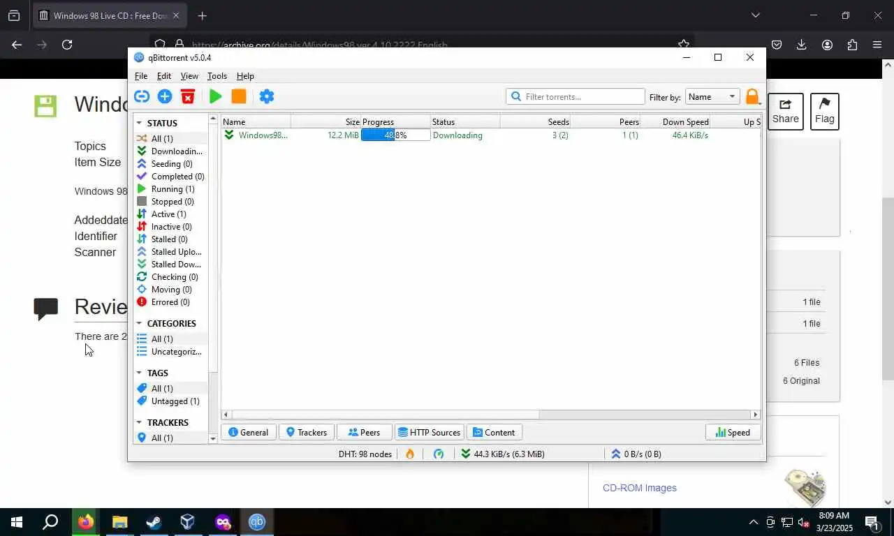The width and height of the screenshot is (894, 536).
Task: Click the Flag button on archive.org page
Action: pyautogui.click(x=824, y=112)
